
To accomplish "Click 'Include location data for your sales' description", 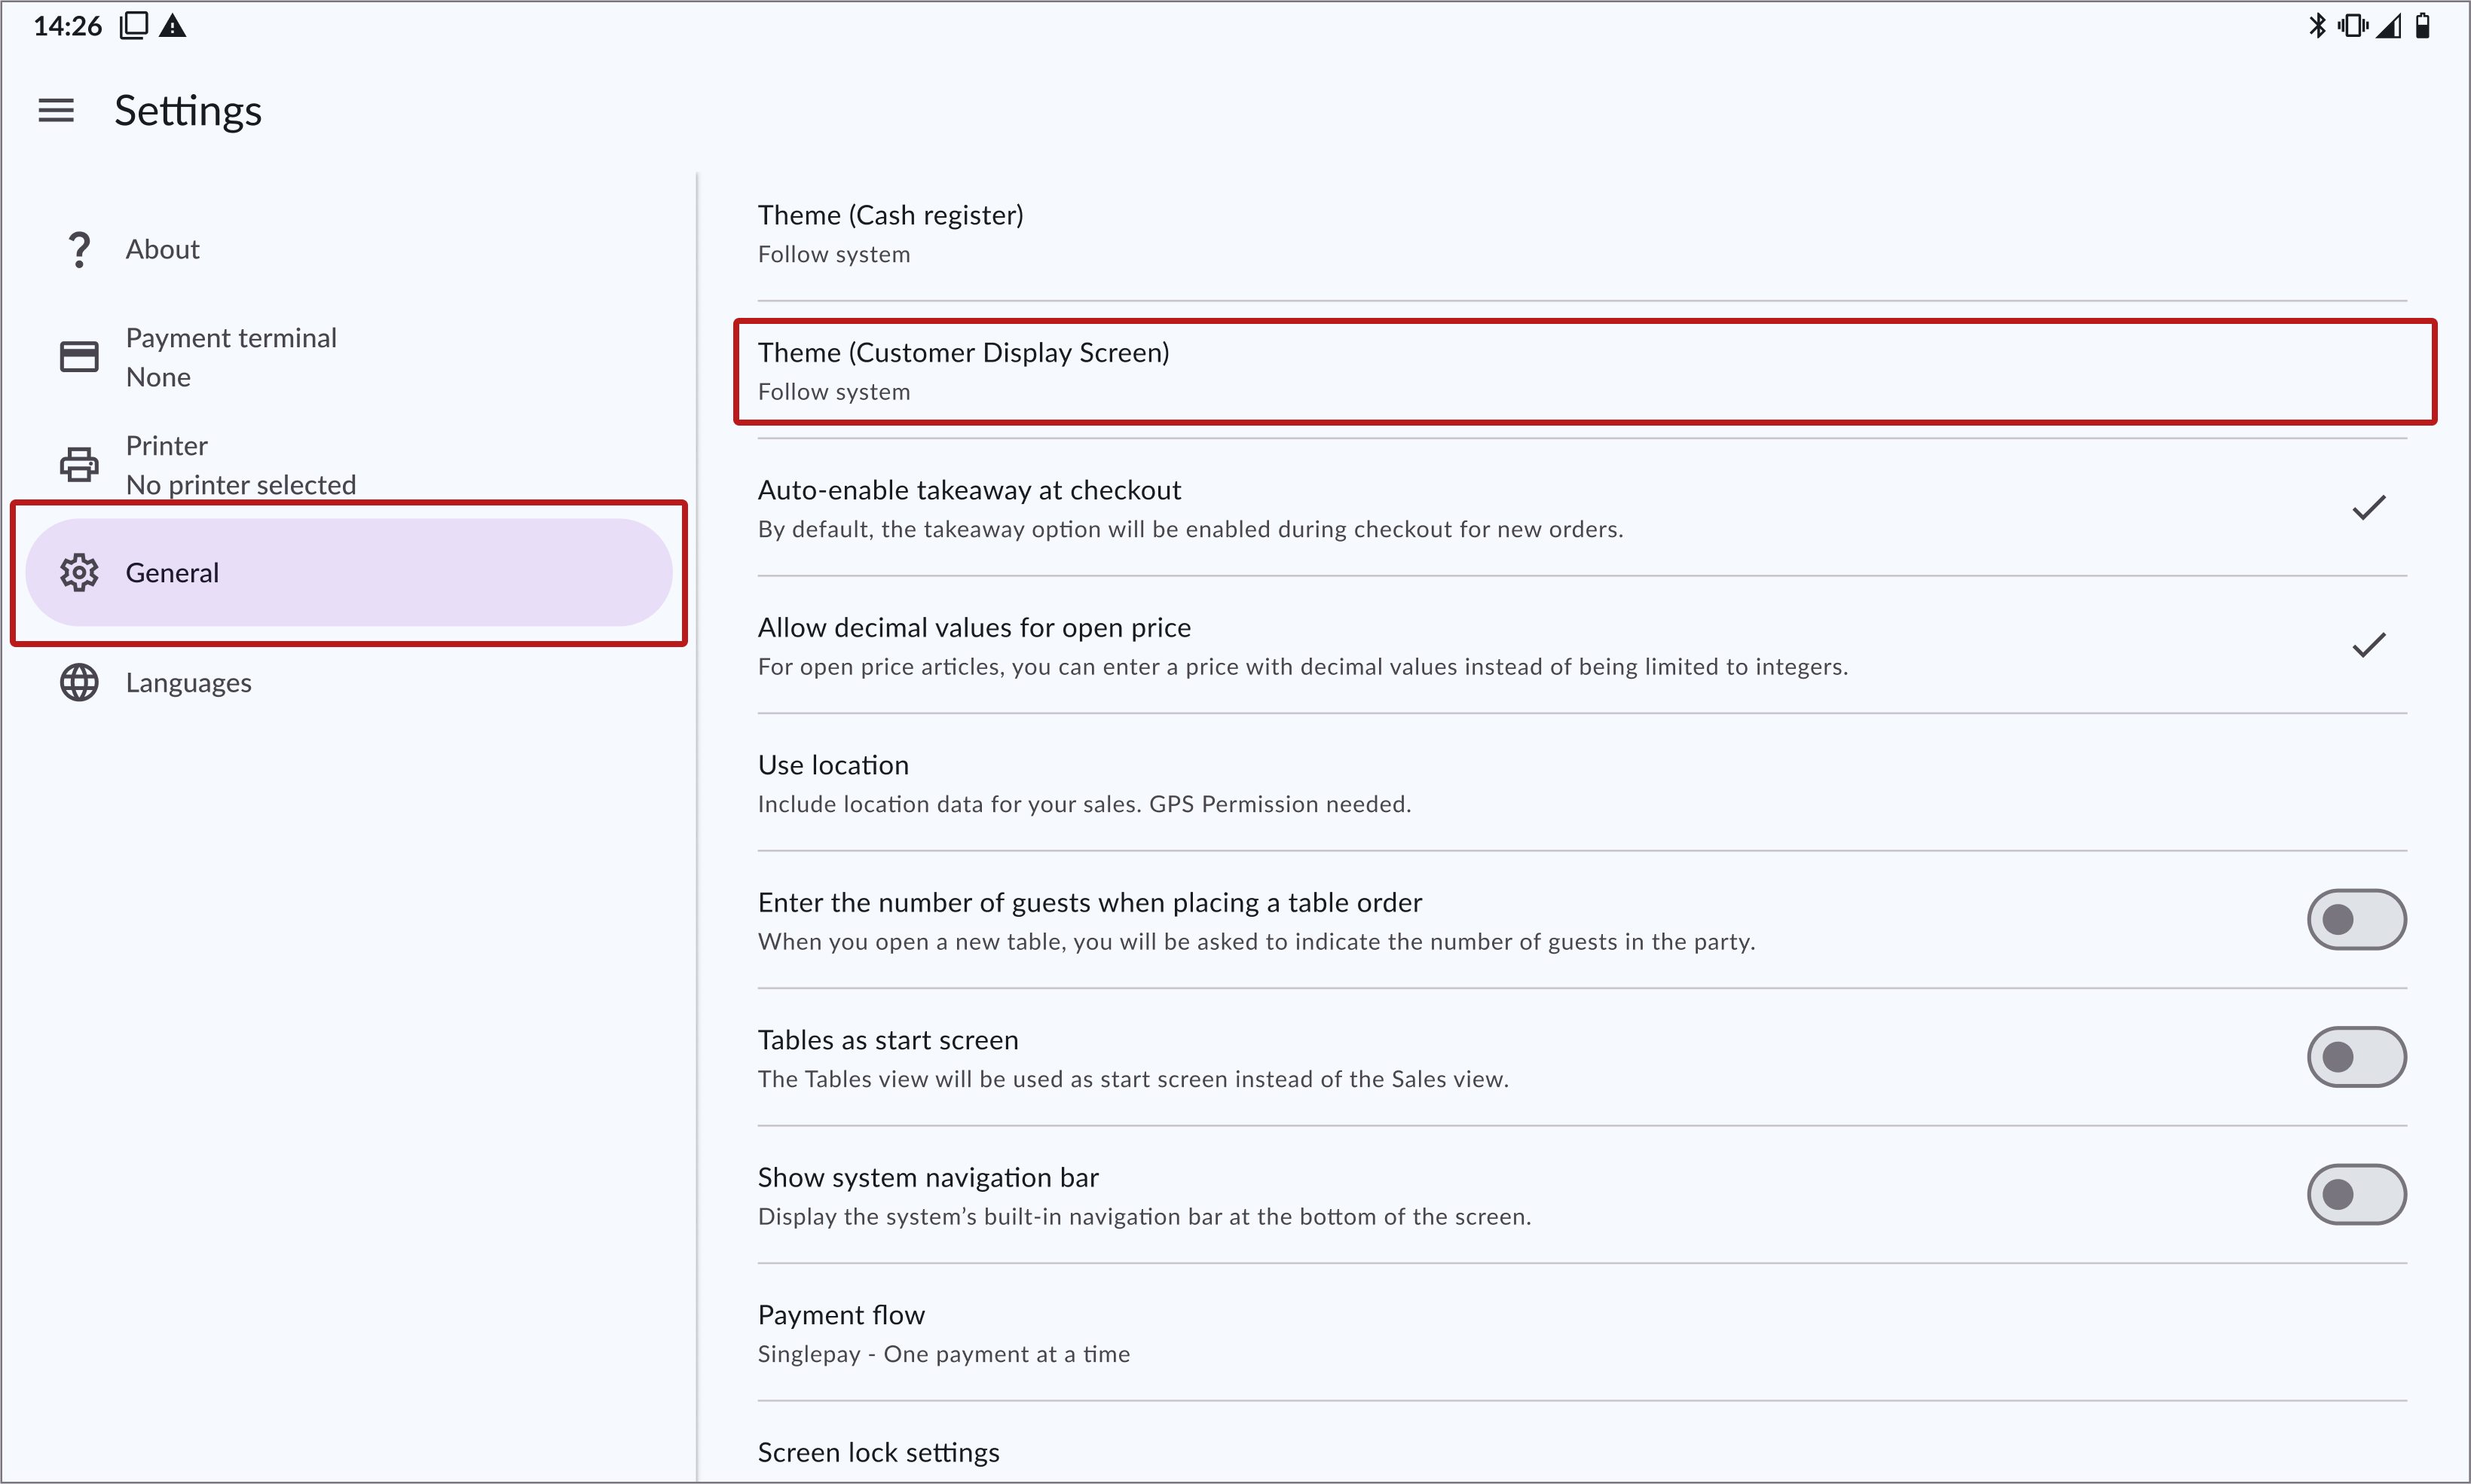I will point(1084,804).
